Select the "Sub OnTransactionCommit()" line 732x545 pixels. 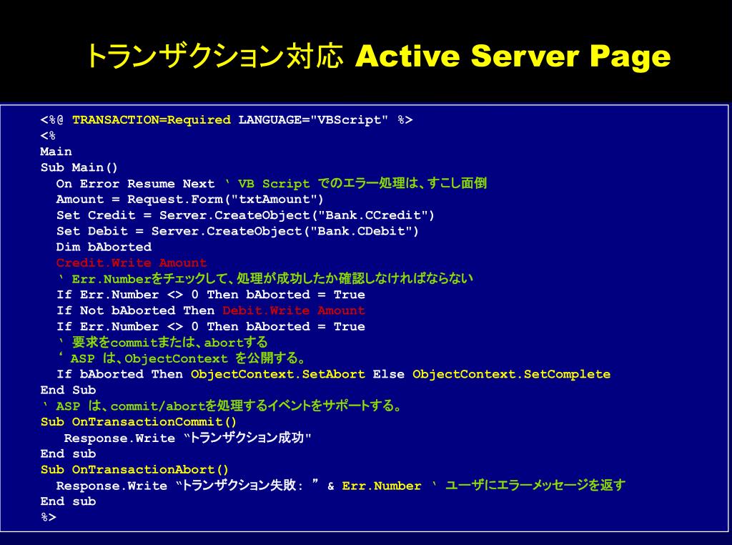(x=138, y=422)
